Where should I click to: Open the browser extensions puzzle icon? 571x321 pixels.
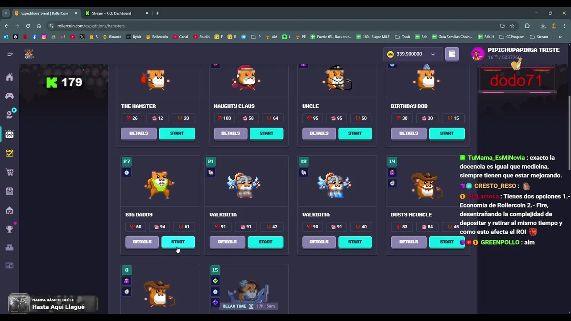(x=527, y=26)
